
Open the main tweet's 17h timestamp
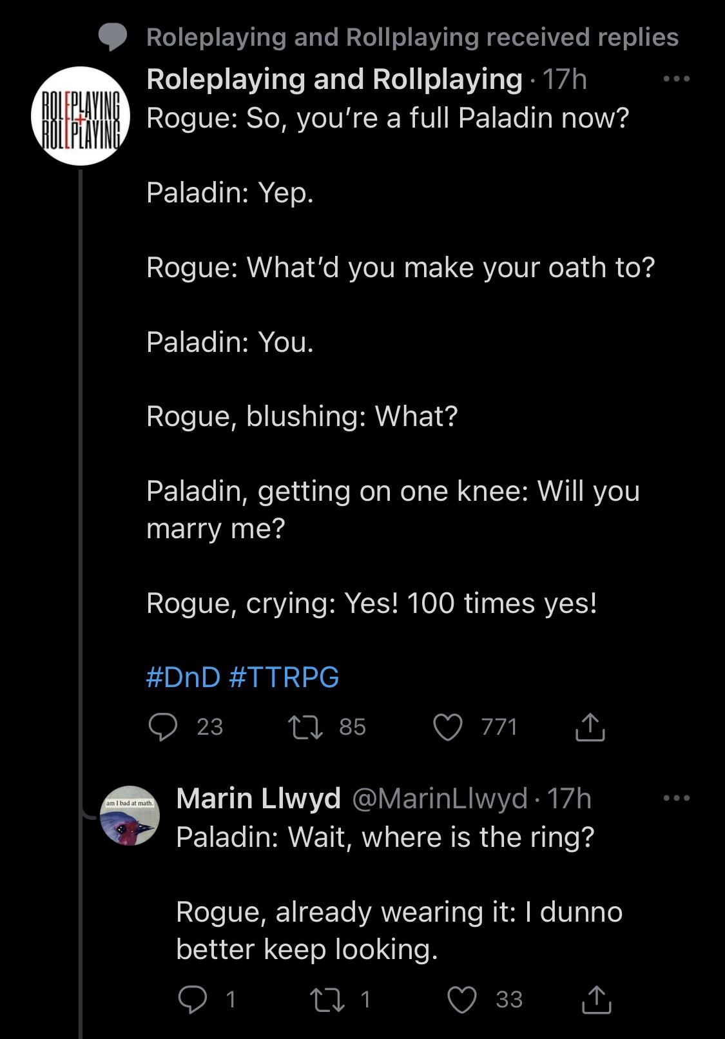click(x=565, y=79)
